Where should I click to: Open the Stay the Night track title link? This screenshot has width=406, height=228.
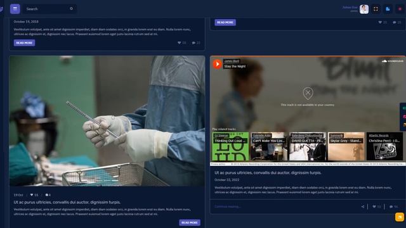(235, 66)
